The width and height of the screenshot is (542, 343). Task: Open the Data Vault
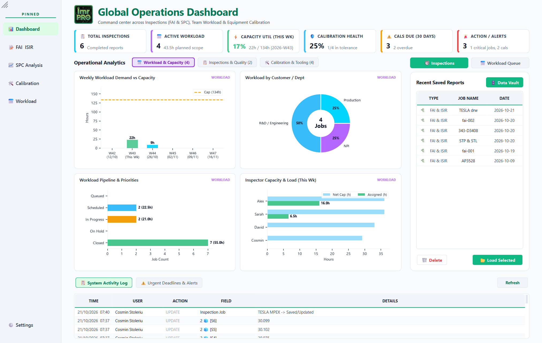(505, 83)
